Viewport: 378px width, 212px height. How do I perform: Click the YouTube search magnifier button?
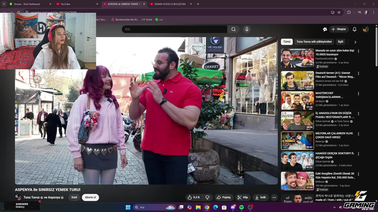pyautogui.click(x=233, y=29)
